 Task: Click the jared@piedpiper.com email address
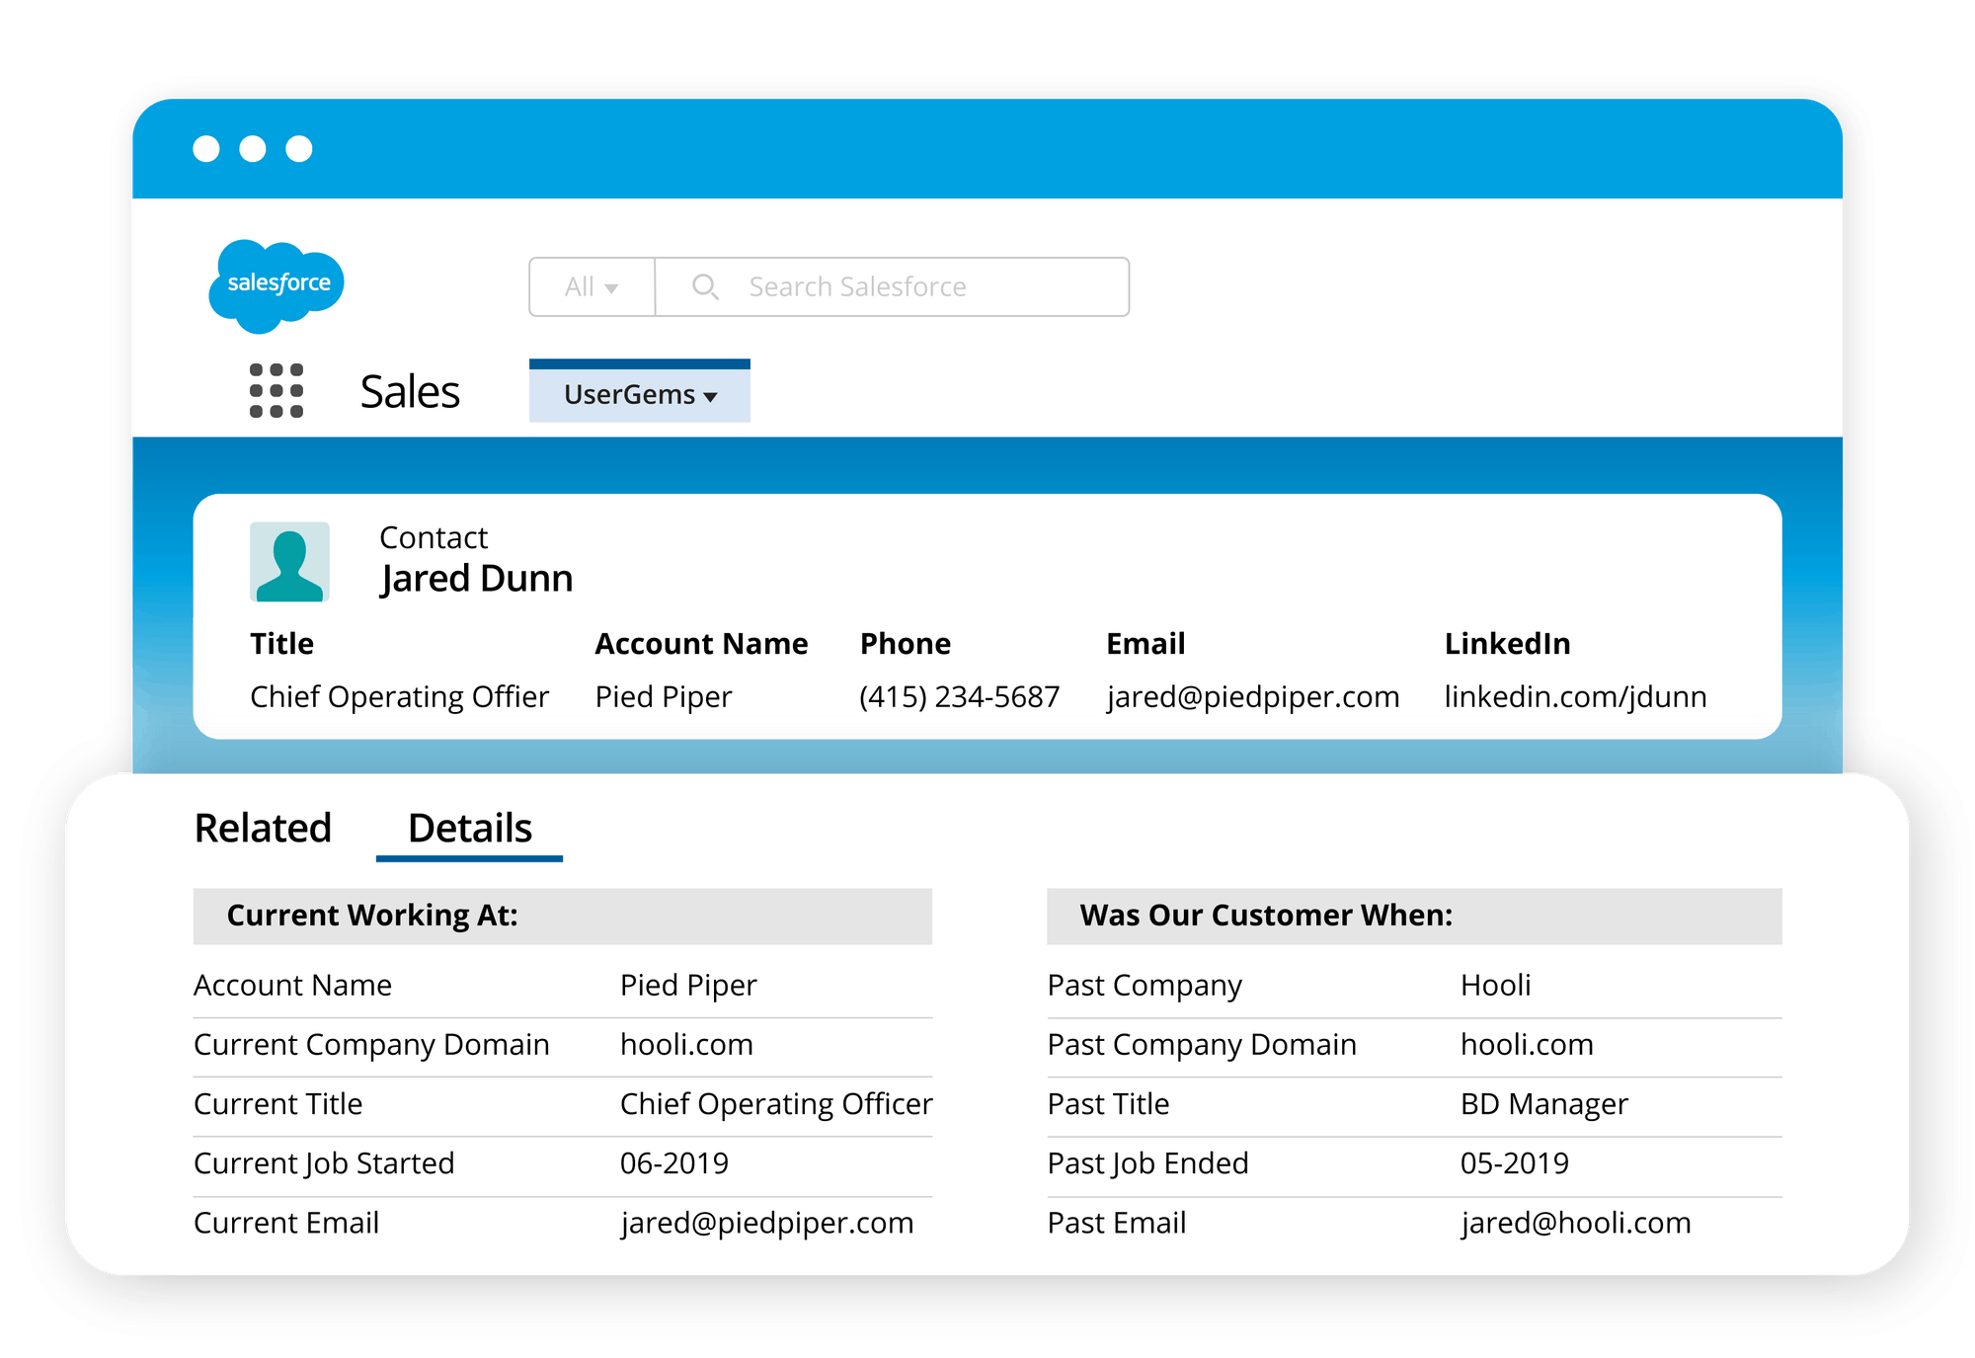click(x=1254, y=696)
